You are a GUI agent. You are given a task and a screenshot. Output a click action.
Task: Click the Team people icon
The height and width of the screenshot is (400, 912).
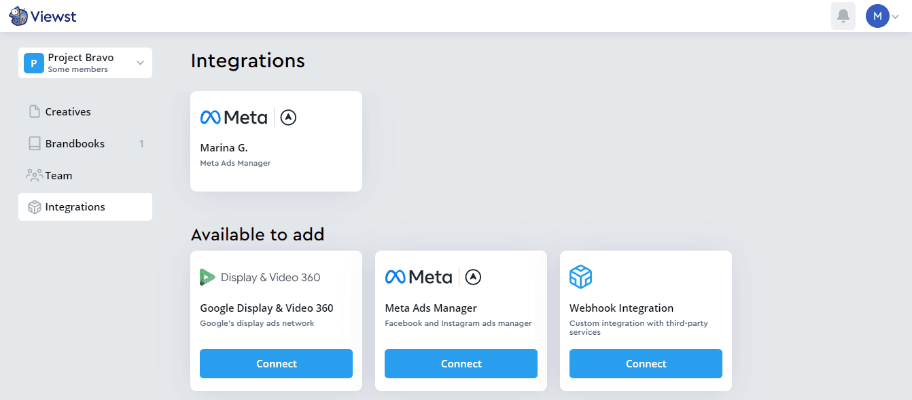pos(34,175)
